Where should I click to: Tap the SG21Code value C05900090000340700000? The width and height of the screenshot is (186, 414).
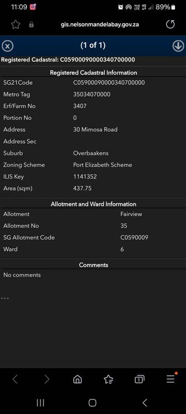tap(109, 83)
